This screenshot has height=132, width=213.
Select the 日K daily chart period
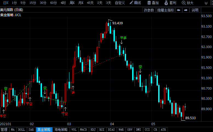6,3
